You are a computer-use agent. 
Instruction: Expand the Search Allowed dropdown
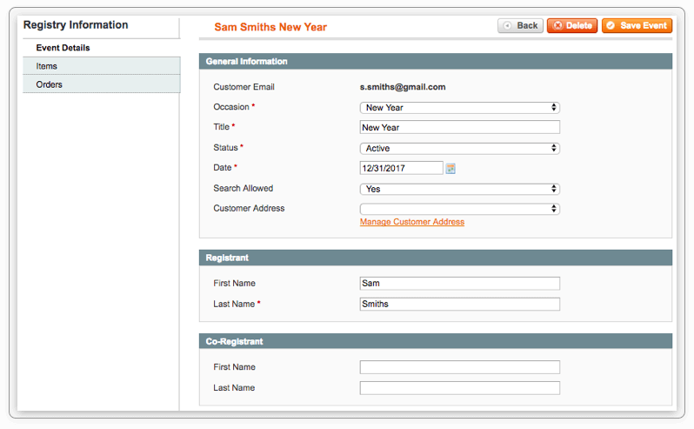460,189
